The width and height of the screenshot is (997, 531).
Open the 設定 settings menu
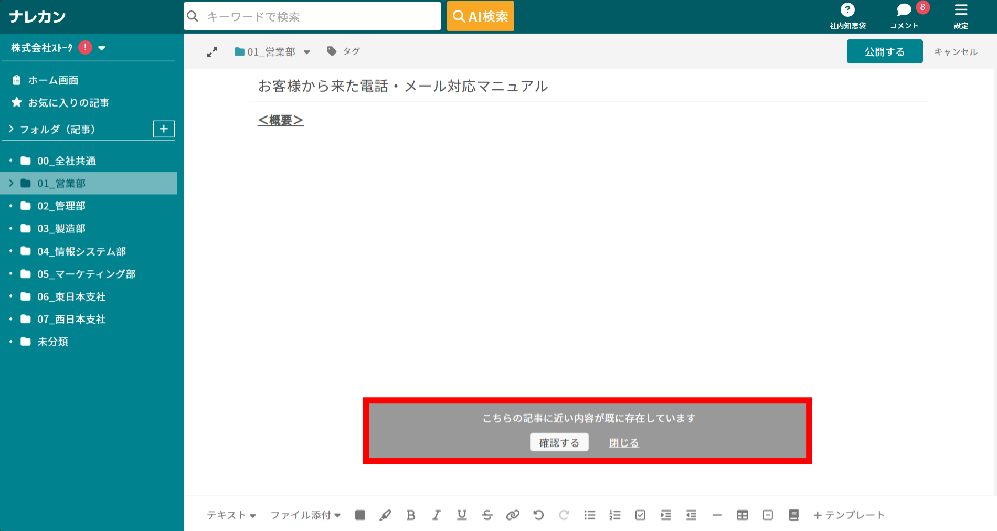point(961,15)
